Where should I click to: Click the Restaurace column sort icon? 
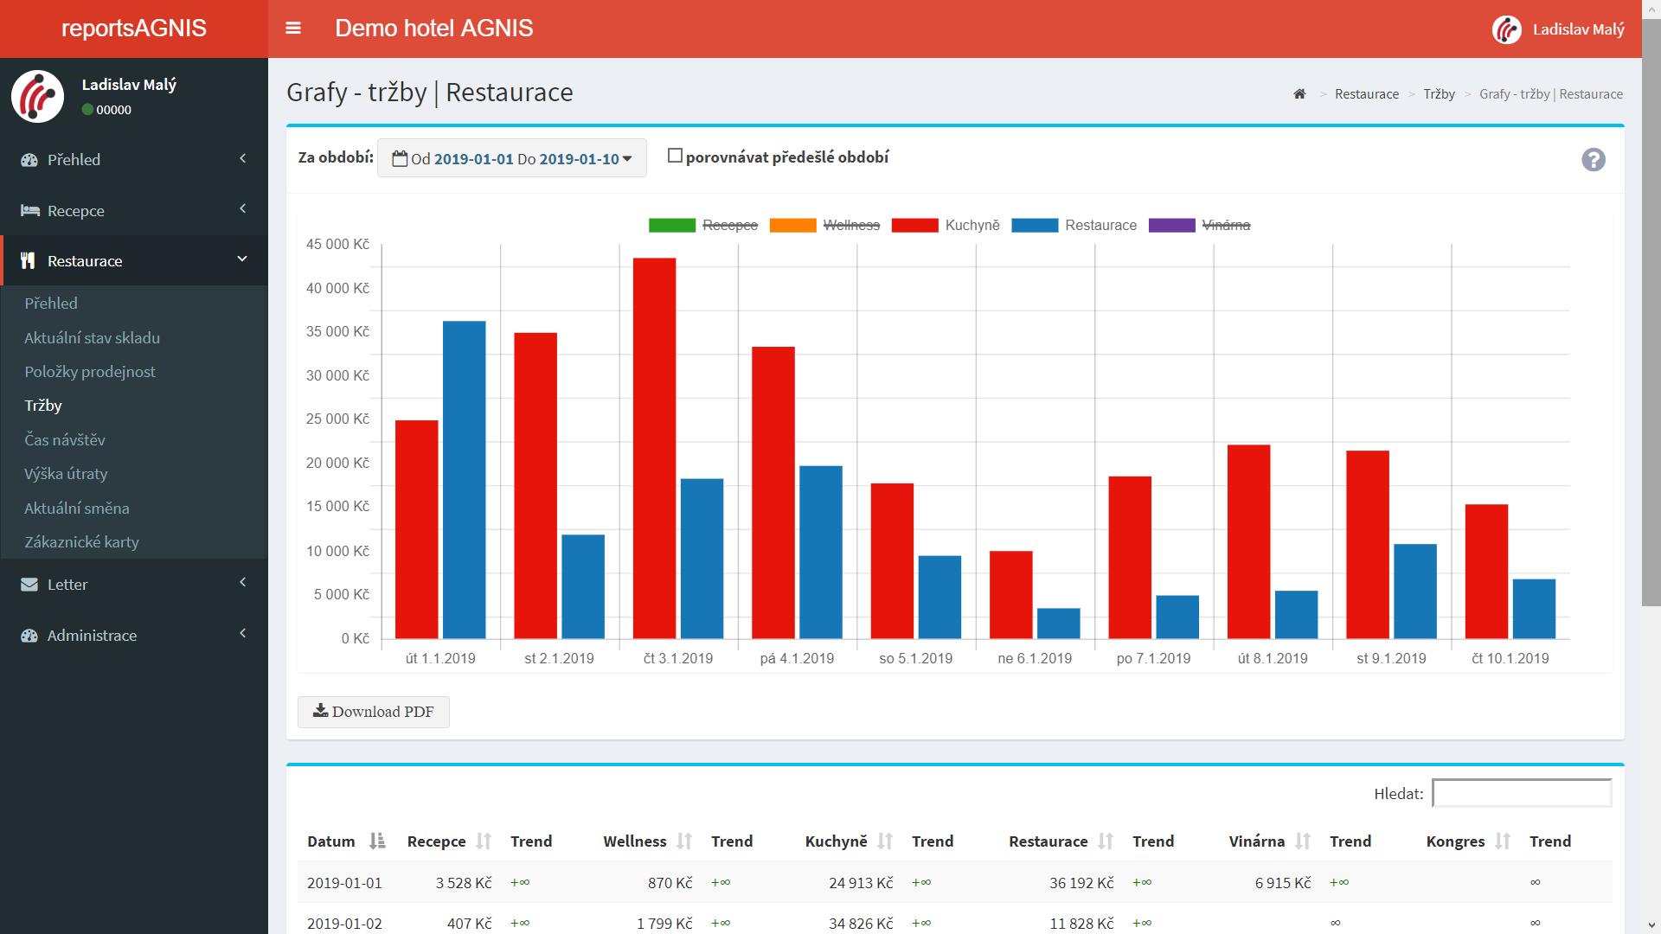click(x=1106, y=841)
